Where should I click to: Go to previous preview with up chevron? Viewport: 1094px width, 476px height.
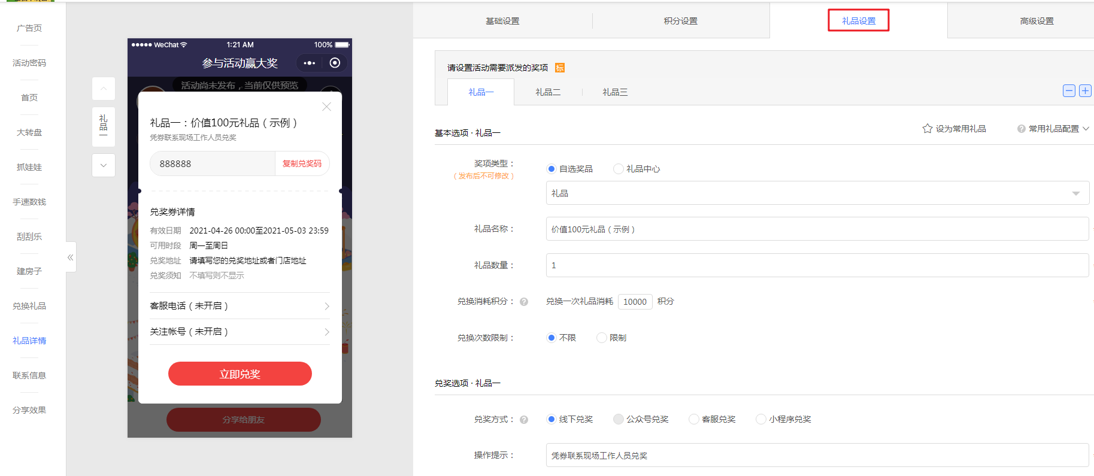104,89
